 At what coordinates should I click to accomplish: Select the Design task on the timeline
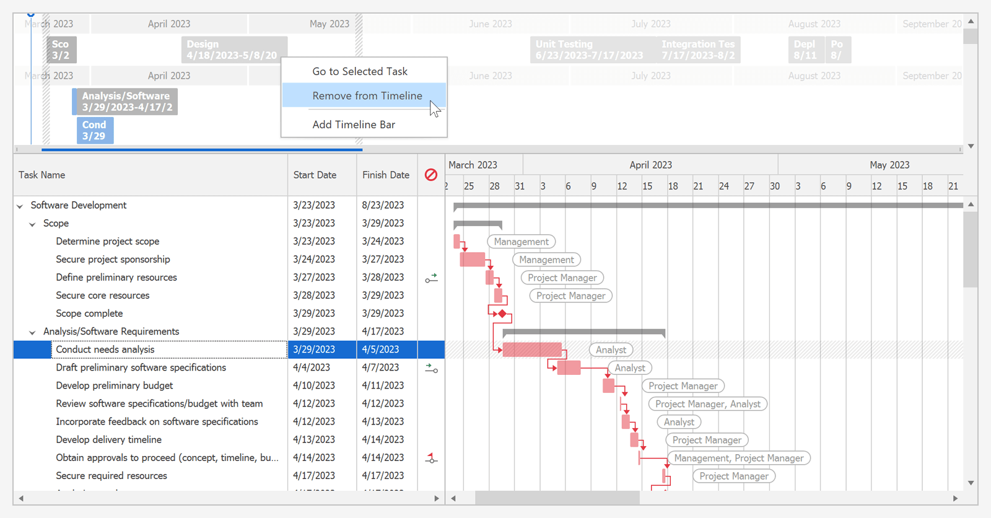[x=234, y=50]
